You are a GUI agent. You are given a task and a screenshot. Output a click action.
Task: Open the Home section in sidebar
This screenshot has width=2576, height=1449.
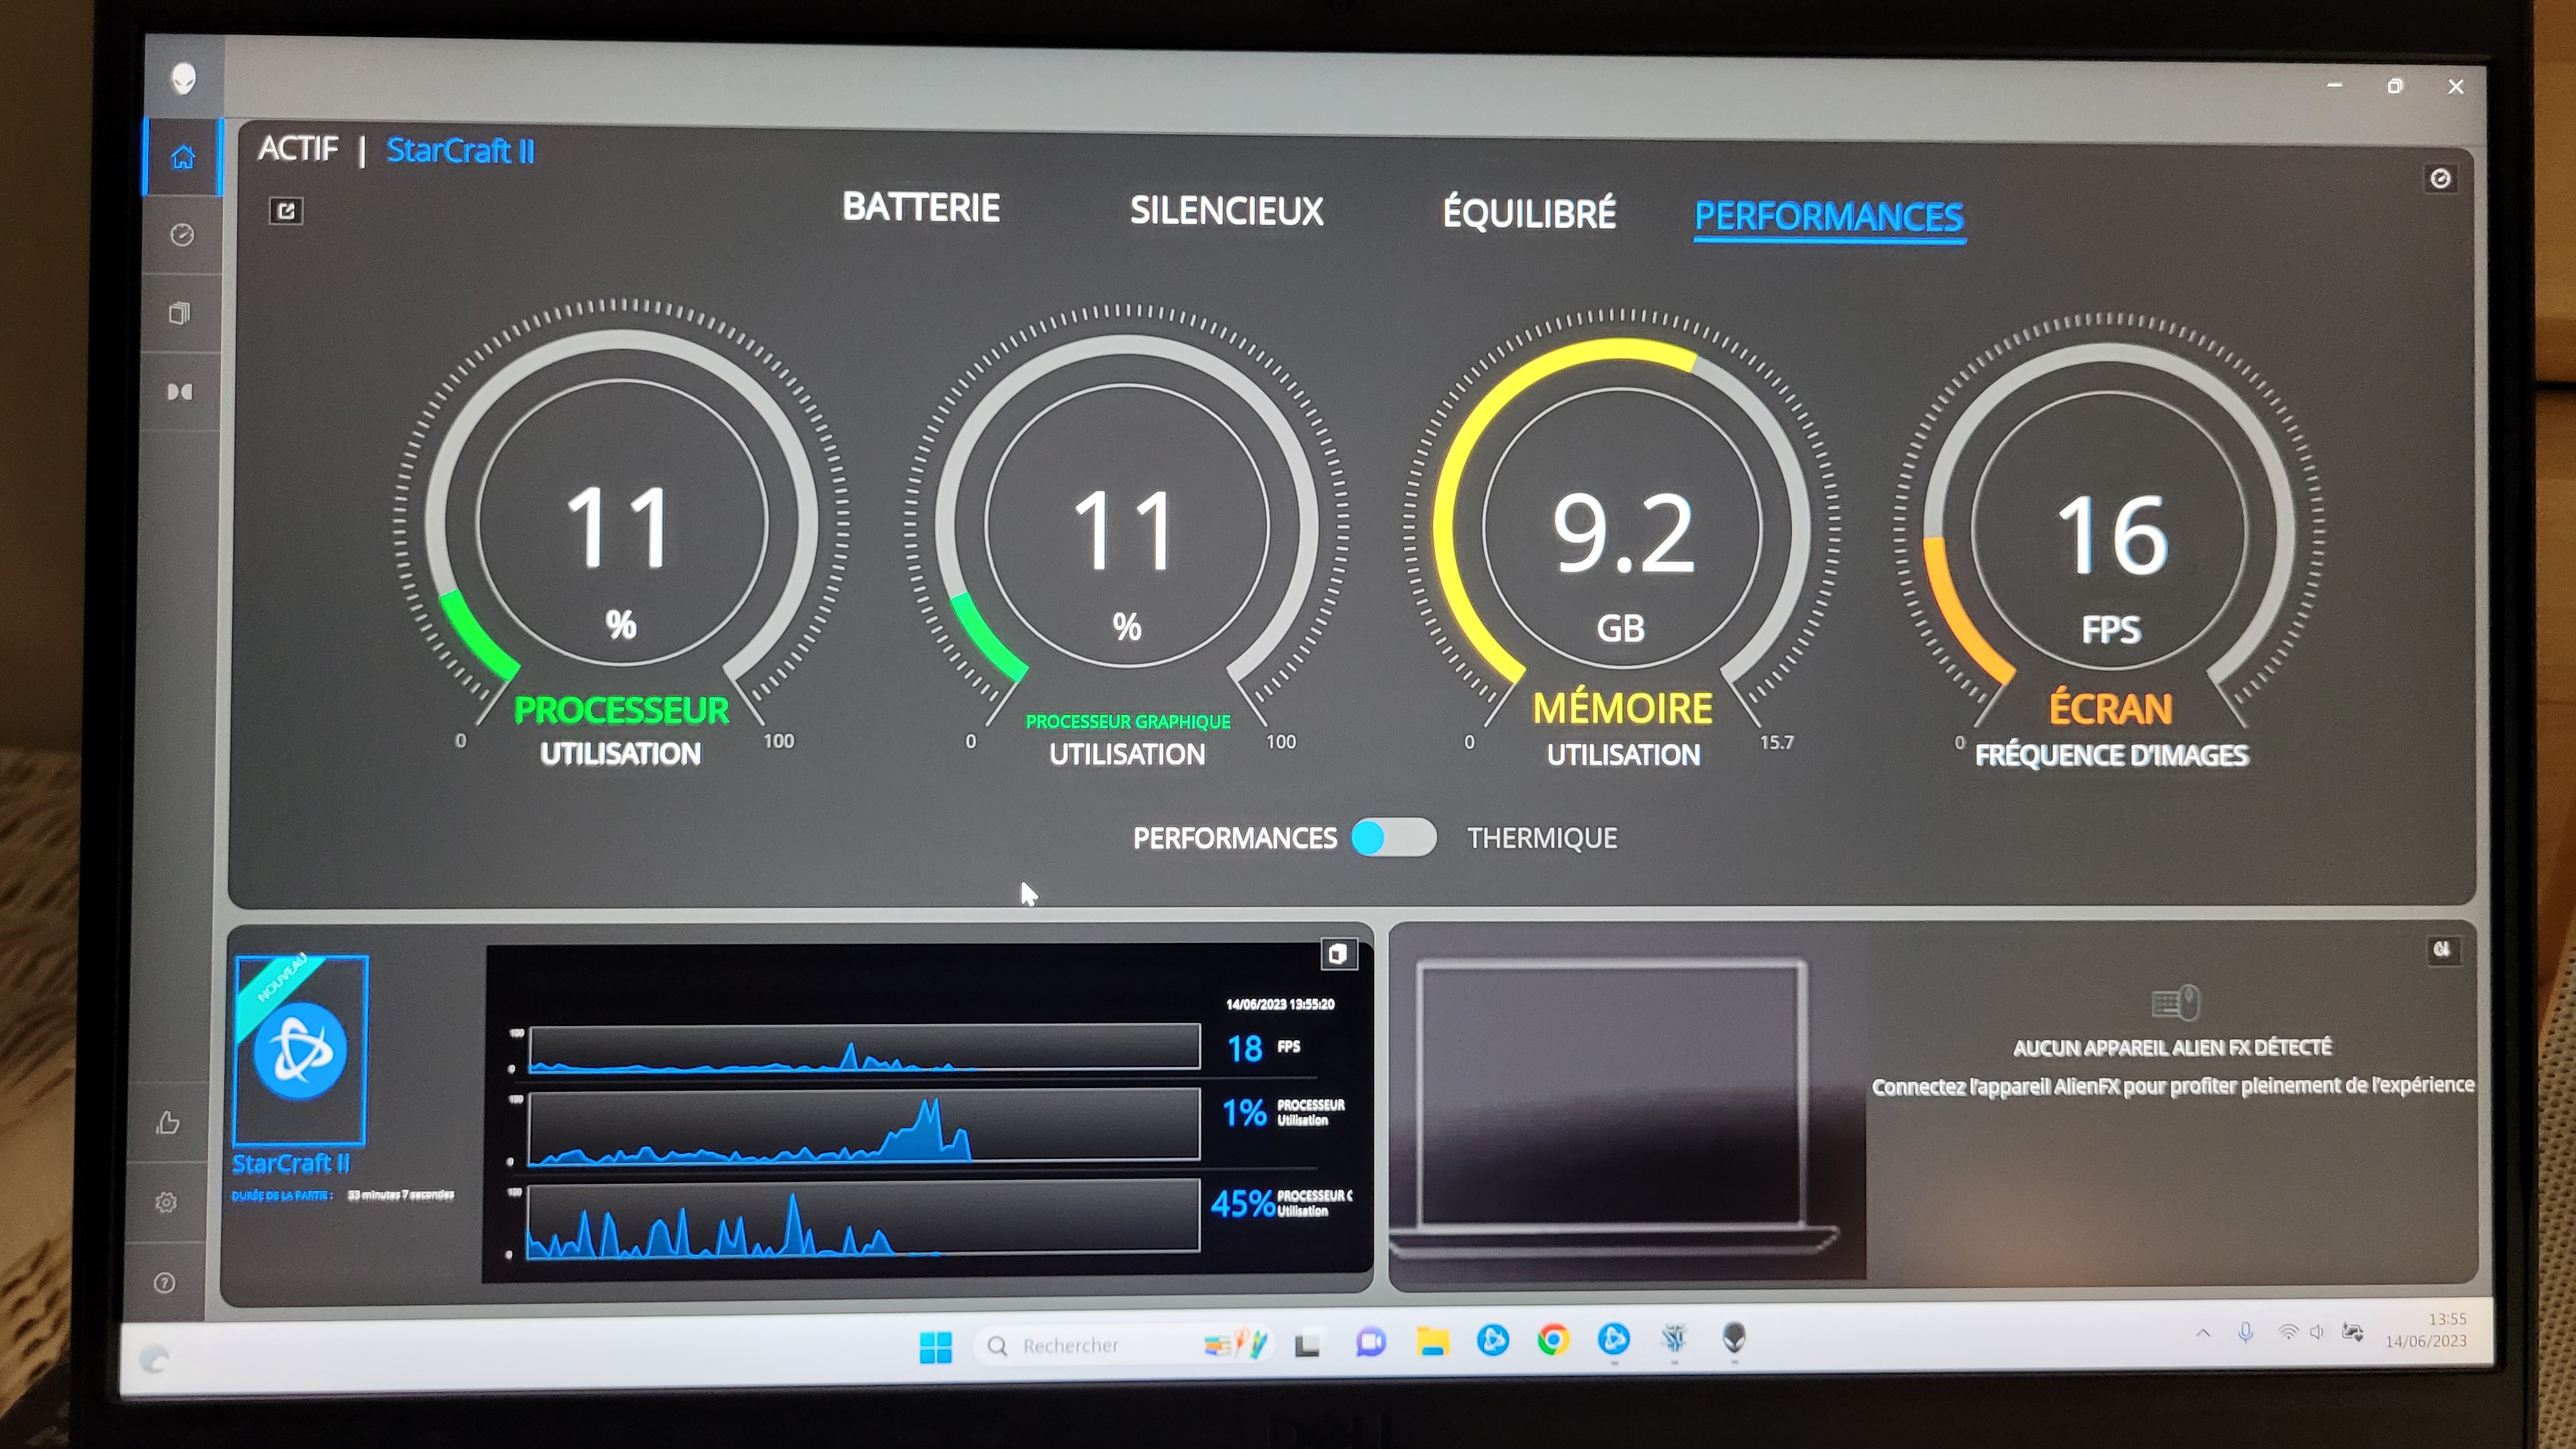pos(182,157)
